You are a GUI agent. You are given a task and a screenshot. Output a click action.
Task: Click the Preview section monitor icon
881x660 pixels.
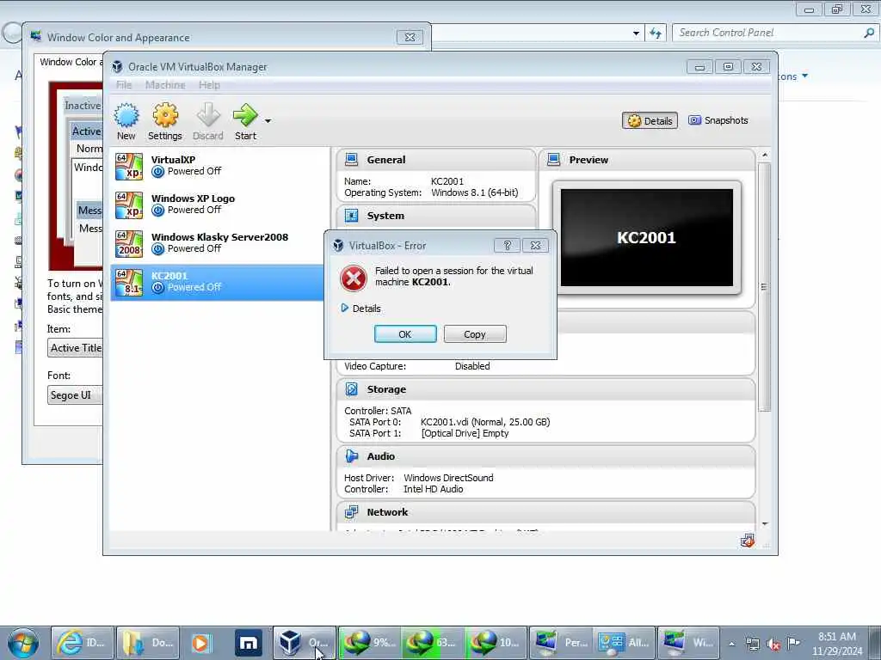[x=553, y=159]
